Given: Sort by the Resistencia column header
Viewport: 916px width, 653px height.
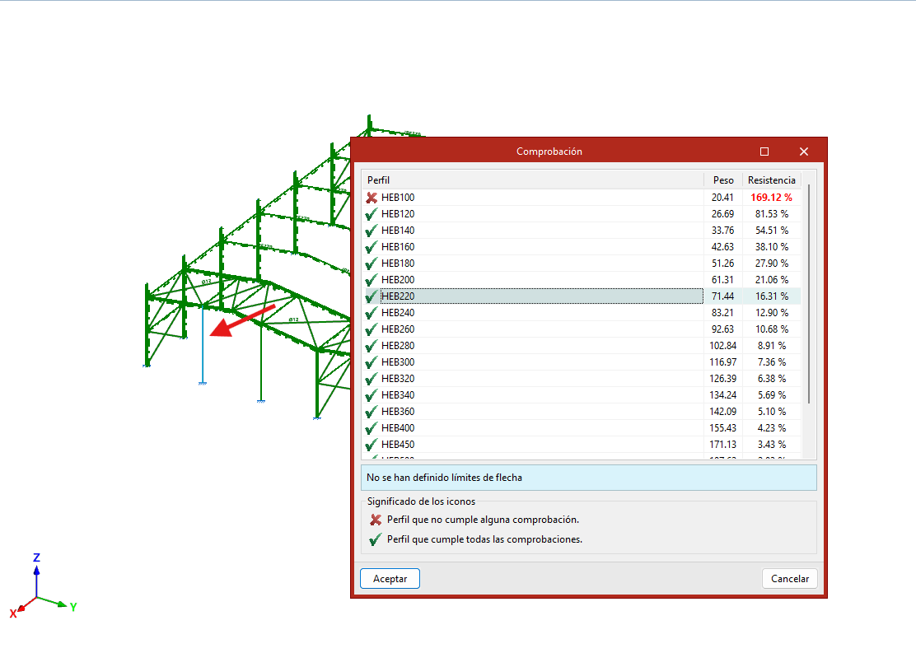Looking at the screenshot, I should [771, 180].
